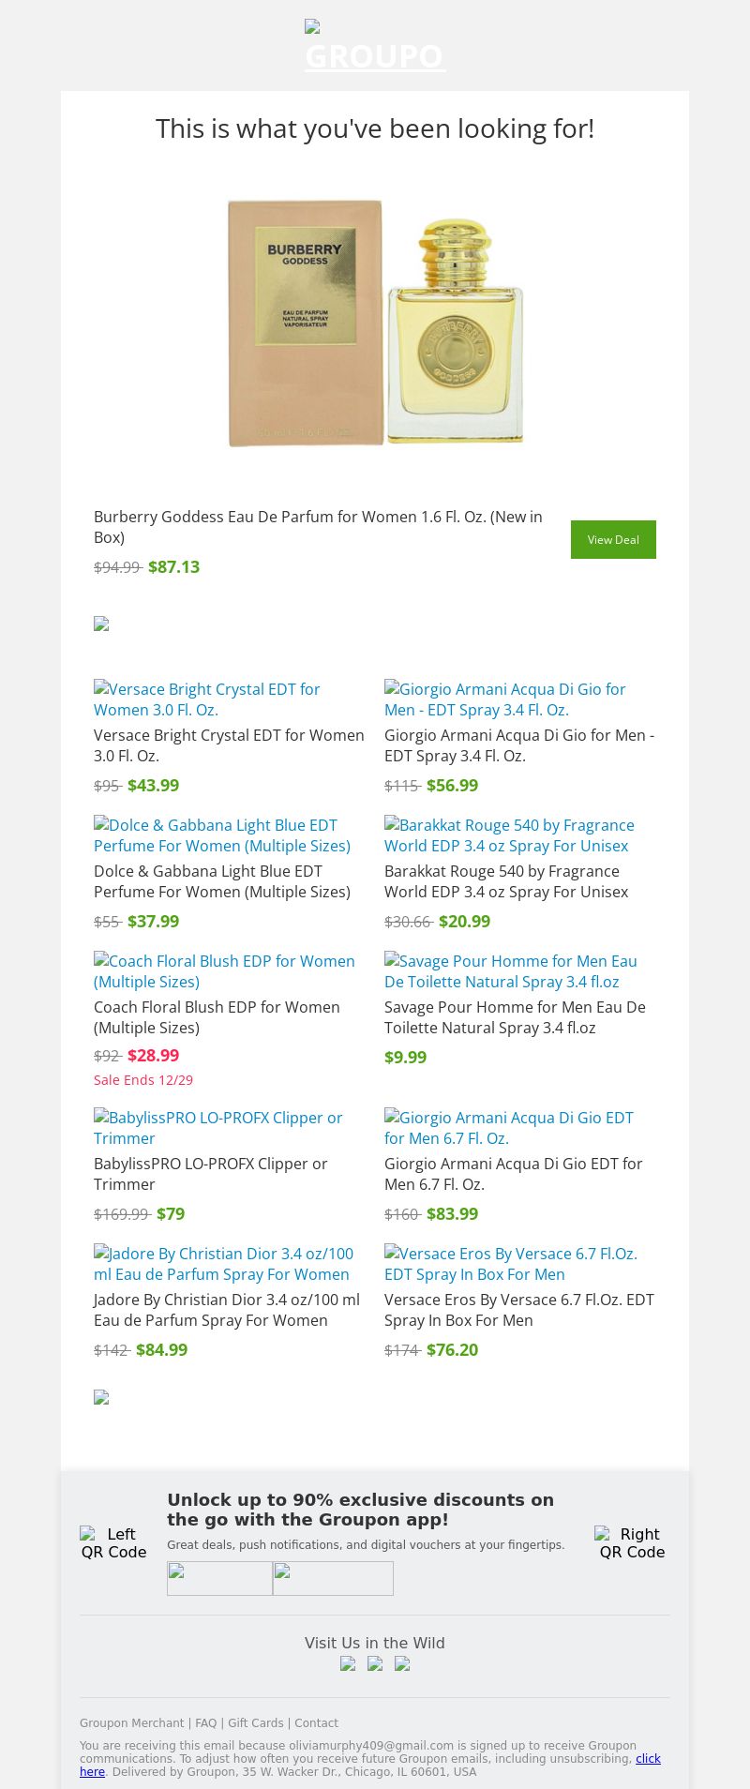The width and height of the screenshot is (750, 1789).
Task: Click the Right QR Code image
Action: pyautogui.click(x=631, y=1542)
